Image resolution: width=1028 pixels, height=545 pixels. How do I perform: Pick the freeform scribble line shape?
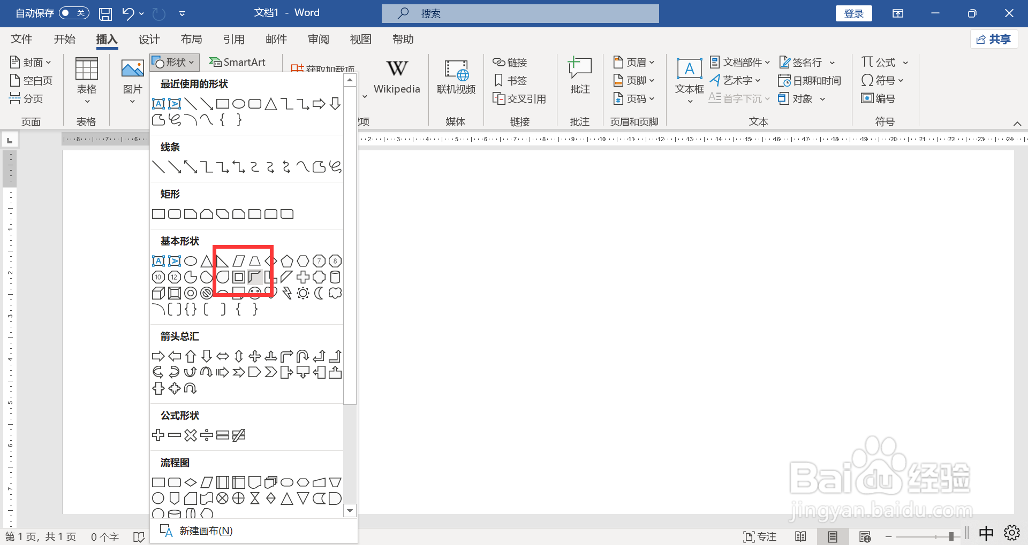coord(335,167)
